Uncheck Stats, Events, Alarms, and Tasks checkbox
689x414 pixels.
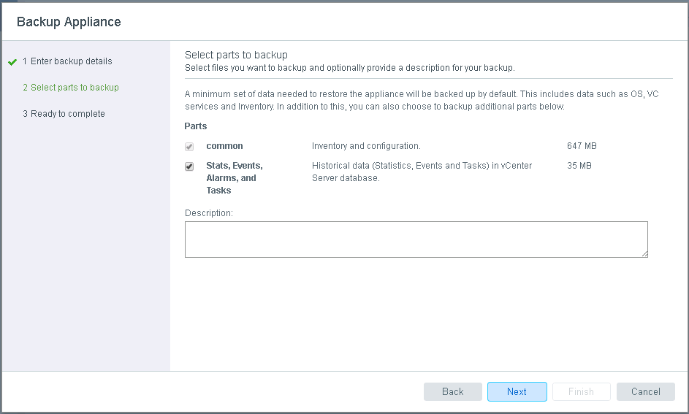(189, 166)
